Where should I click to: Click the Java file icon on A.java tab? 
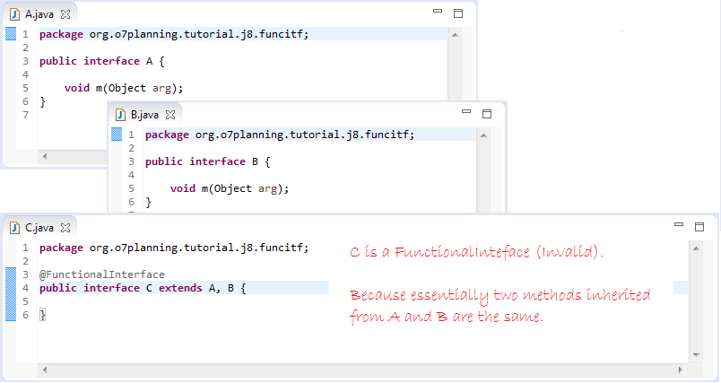tap(14, 14)
